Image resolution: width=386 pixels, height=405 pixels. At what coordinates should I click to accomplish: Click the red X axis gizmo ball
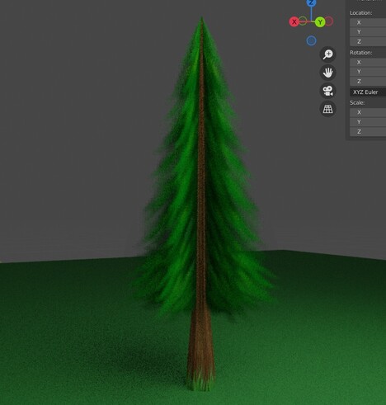[294, 22]
